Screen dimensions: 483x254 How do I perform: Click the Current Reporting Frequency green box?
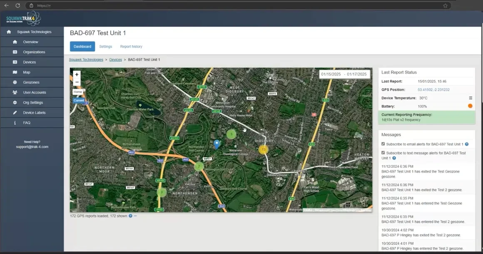point(427,117)
